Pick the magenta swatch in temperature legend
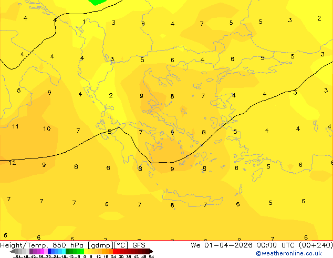This screenshot has height=258, width=333. tap(42, 251)
